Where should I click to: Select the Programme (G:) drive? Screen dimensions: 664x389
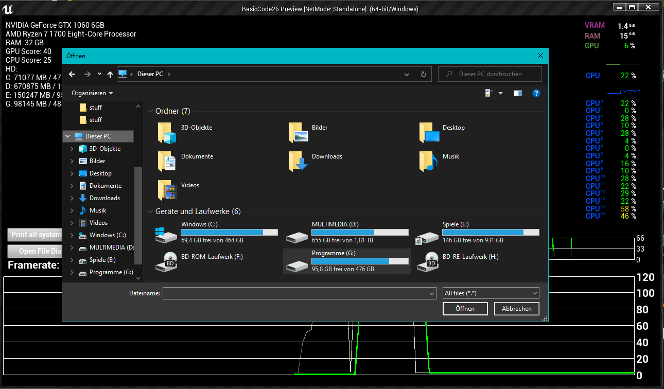tap(347, 261)
